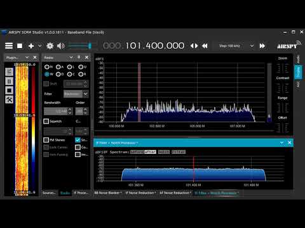Stop the plugin using its square icon
This screenshot has width=305, height=228.
point(9,91)
